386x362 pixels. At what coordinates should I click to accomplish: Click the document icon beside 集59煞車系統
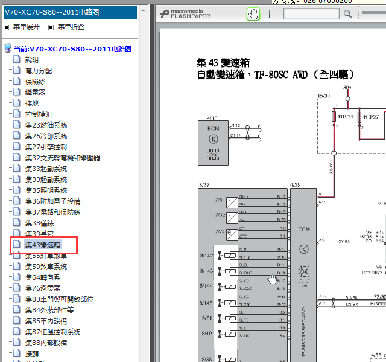tap(17, 266)
